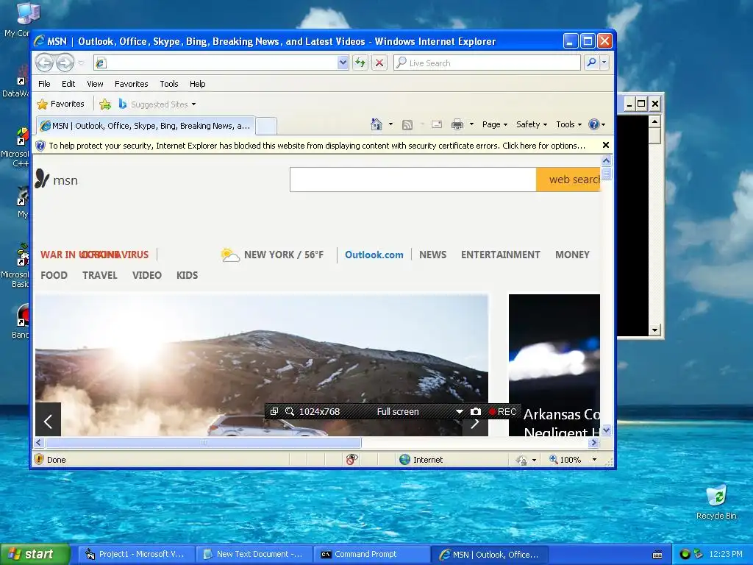This screenshot has height=565, width=753.
Task: Open the Favorites menu
Action: click(131, 84)
